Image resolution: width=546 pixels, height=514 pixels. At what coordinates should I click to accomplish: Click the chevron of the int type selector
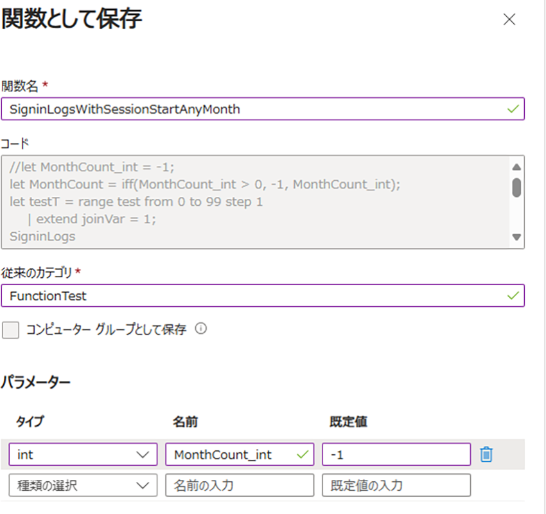[143, 455]
